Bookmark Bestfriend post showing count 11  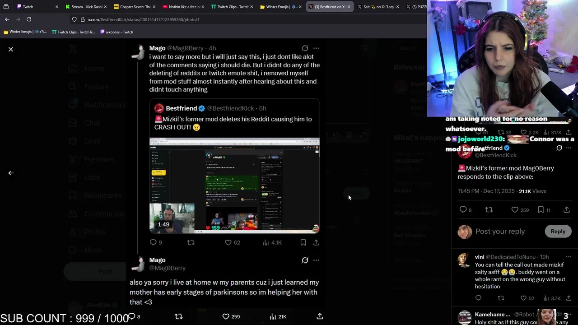tap(544, 210)
